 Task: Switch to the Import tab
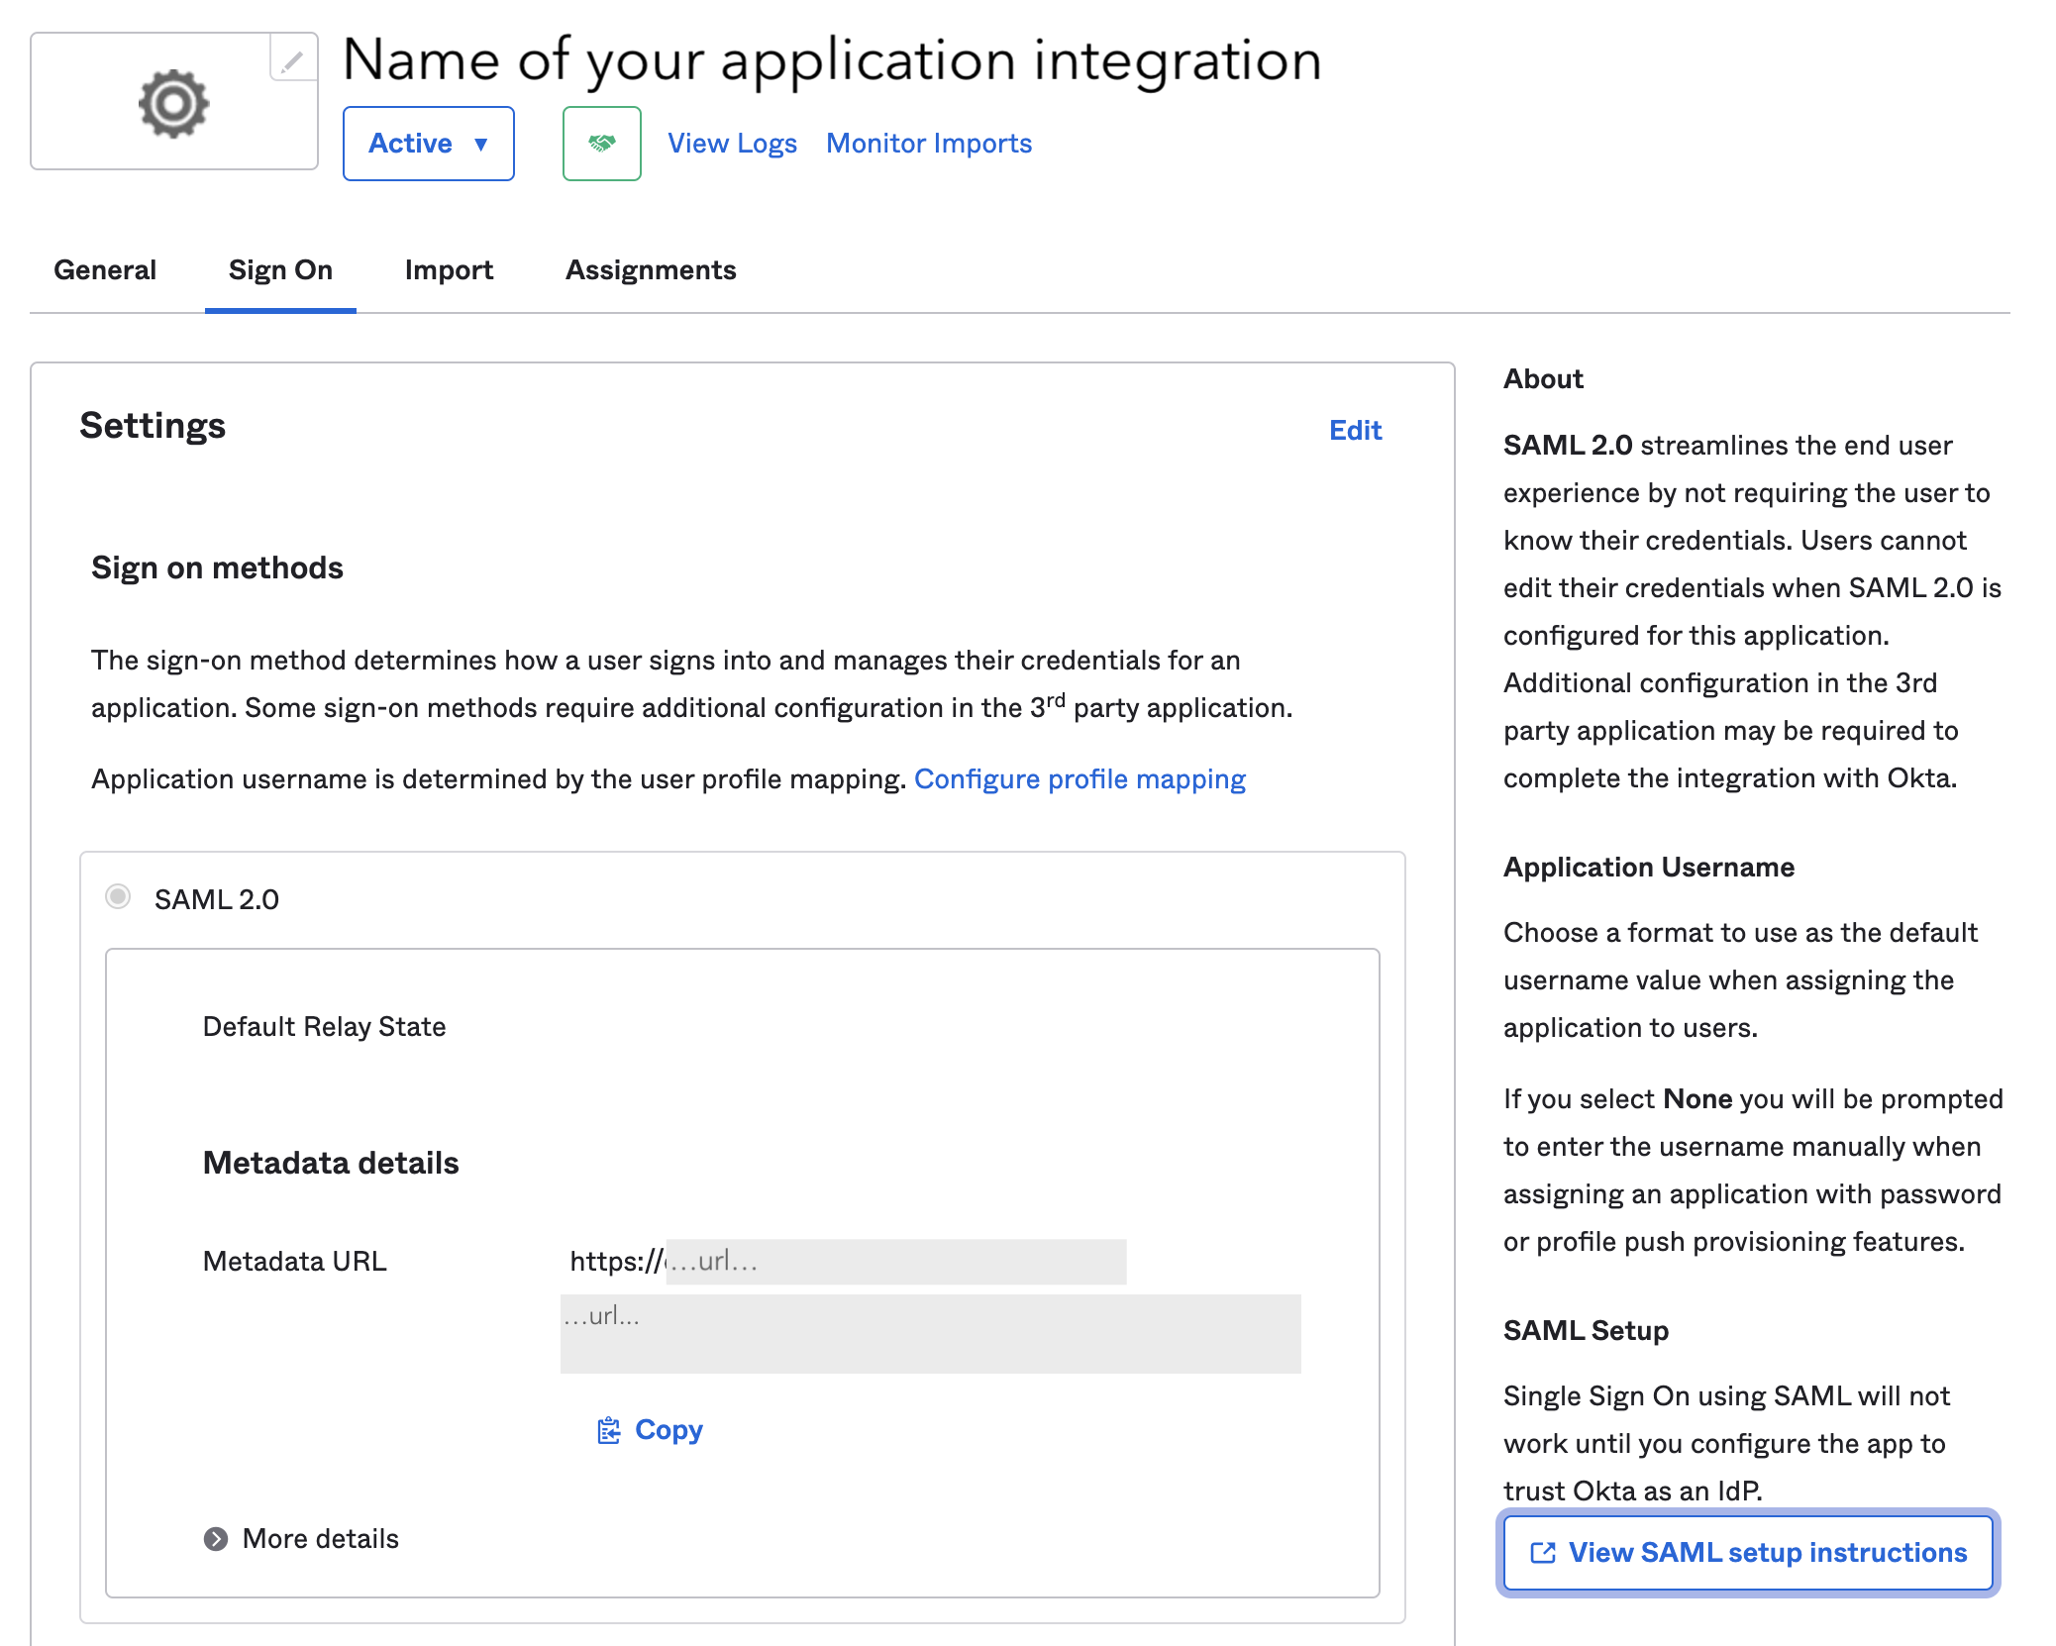(x=449, y=269)
